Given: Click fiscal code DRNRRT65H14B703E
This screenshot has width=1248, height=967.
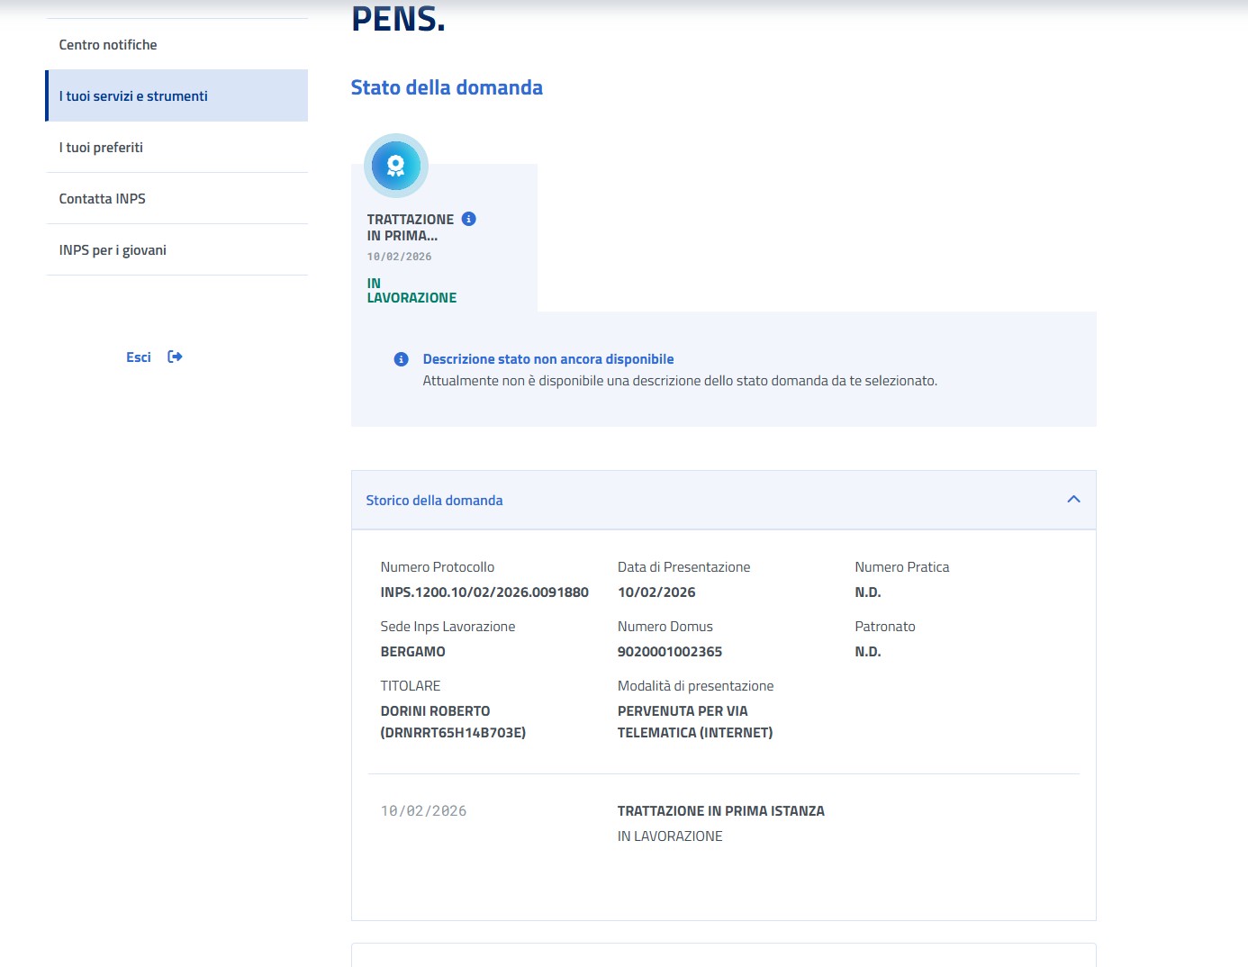Looking at the screenshot, I should [453, 733].
